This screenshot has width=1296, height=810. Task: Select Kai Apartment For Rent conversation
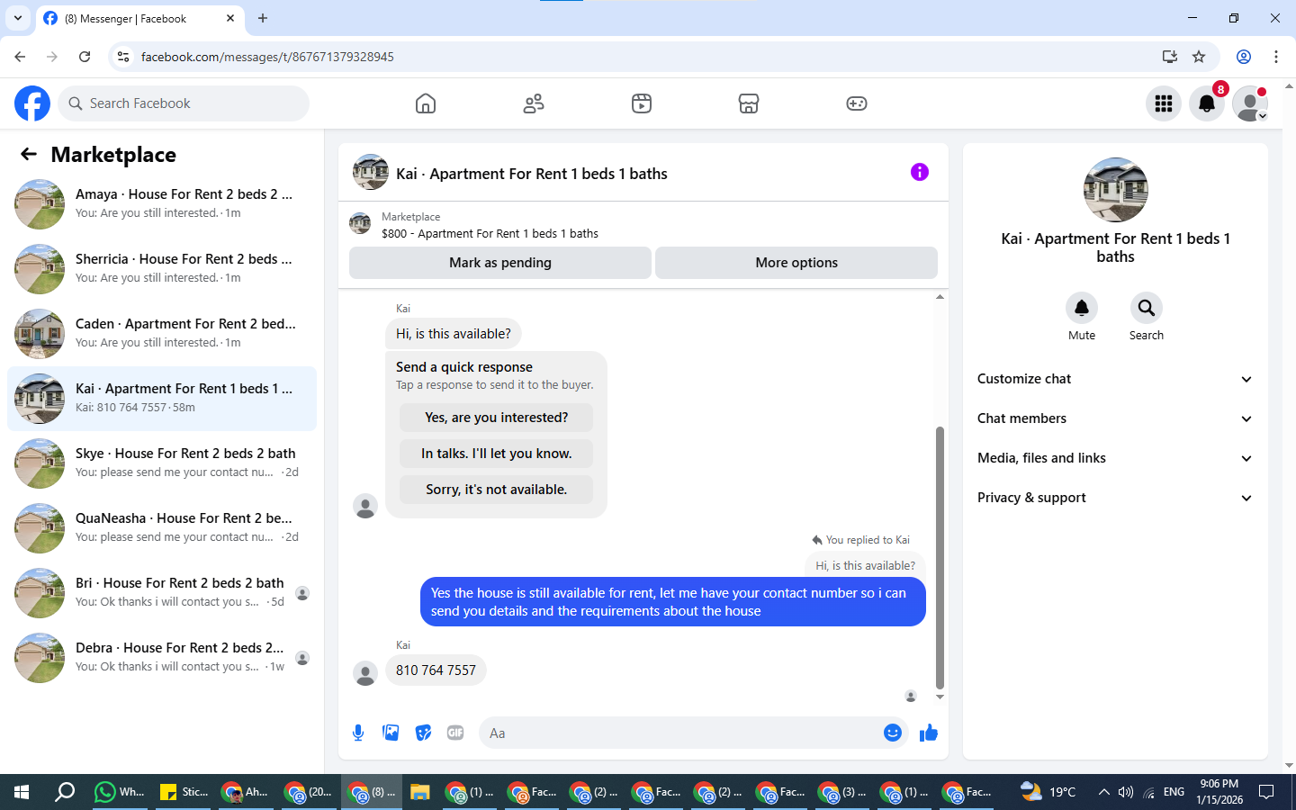162,399
